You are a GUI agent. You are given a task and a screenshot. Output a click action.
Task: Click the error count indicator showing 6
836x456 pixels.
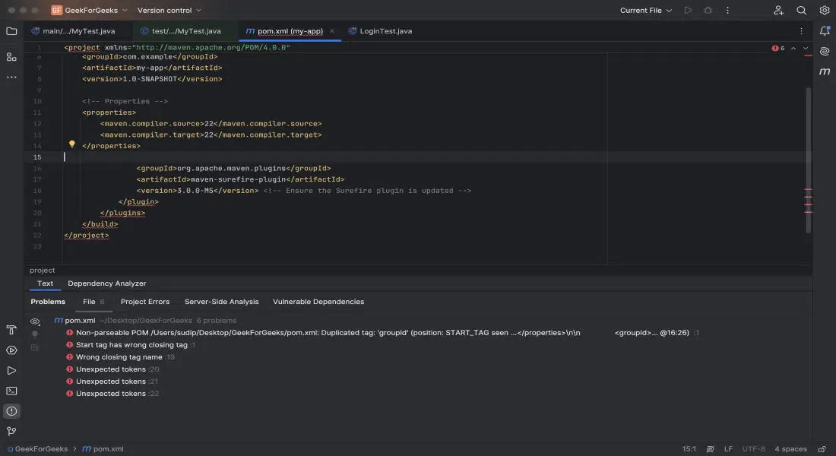pyautogui.click(x=778, y=48)
